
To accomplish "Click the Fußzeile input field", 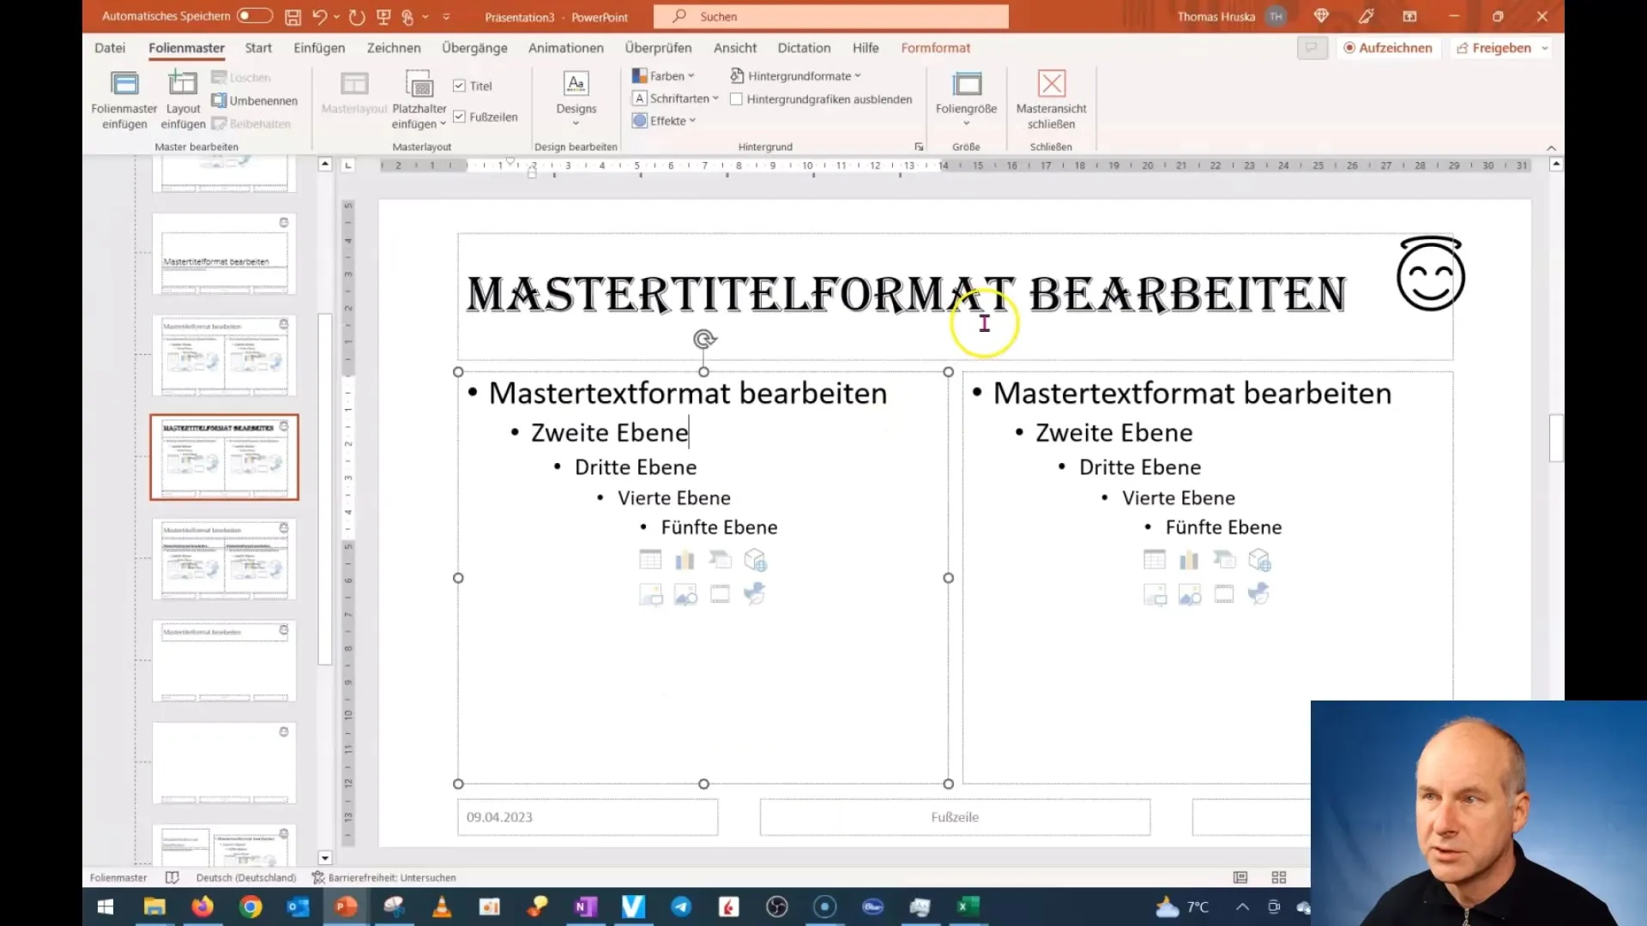I will (954, 815).
